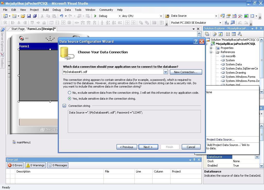264x190 pixels.
Task: Click Find in Files toolbar icon
Action: click(167, 16)
